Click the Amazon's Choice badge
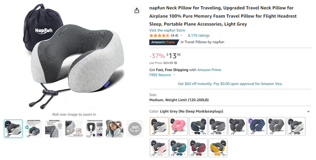The image size is (316, 160). pos(164,42)
